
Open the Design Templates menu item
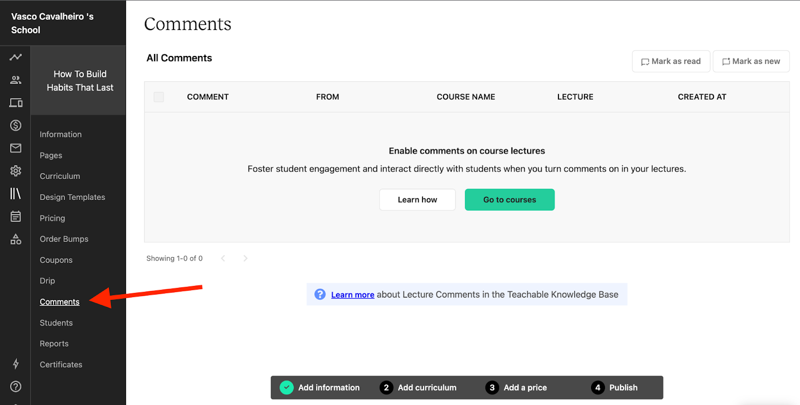click(72, 197)
